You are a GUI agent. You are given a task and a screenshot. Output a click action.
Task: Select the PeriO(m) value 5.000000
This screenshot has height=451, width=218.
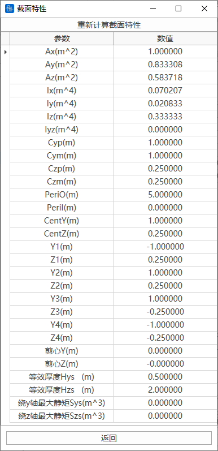[x=165, y=195]
